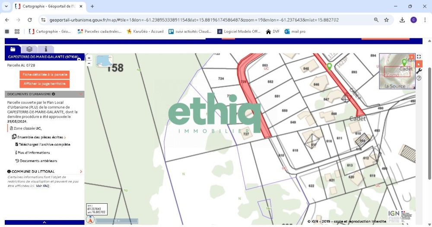The height and width of the screenshot is (227, 432).
Task: Activate the pointer selection tool
Action: coord(419,64)
